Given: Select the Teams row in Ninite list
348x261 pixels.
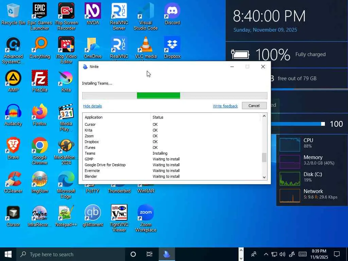Looking at the screenshot, I should (x=172, y=153).
